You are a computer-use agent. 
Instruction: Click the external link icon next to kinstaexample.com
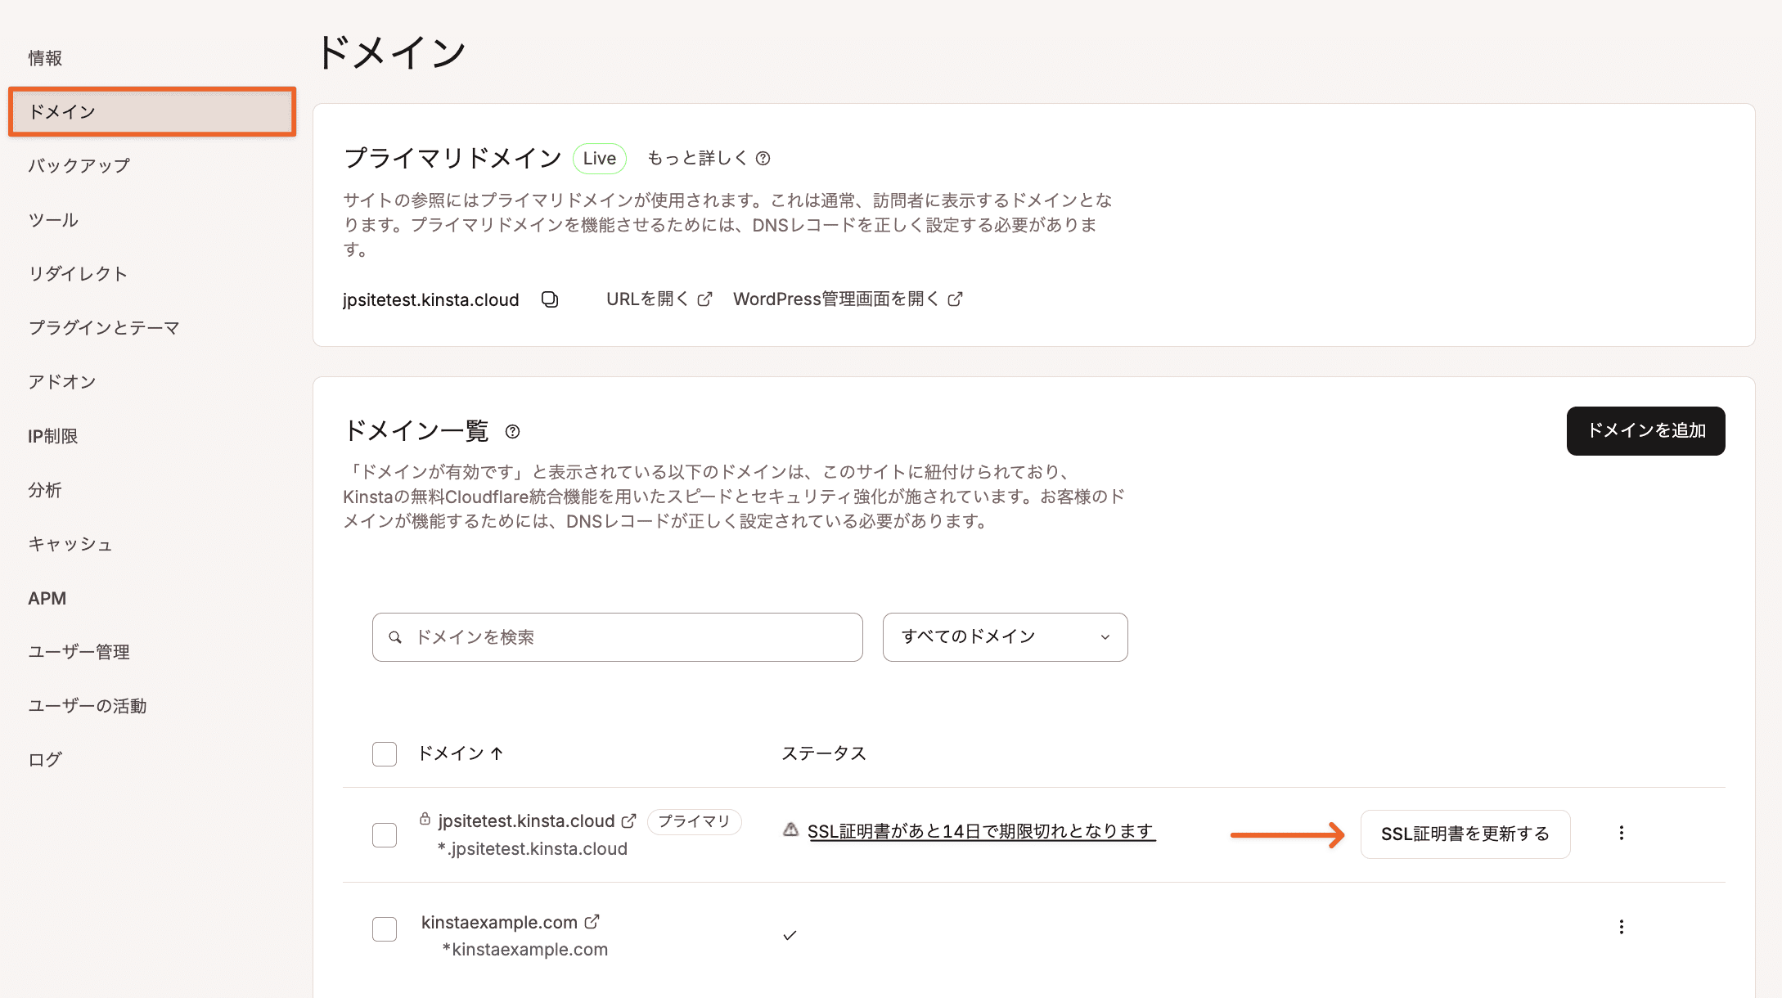[x=593, y=921]
